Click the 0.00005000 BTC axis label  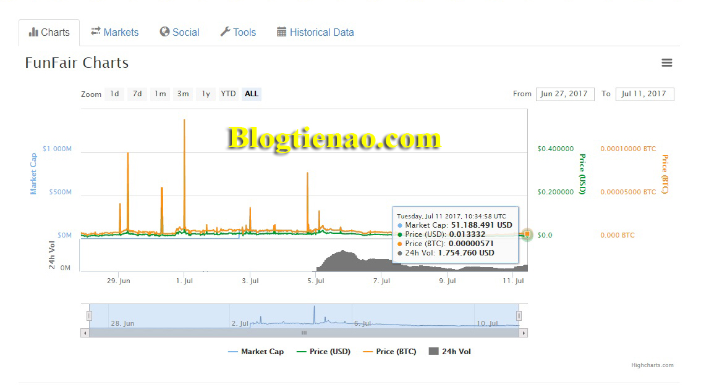coord(628,192)
